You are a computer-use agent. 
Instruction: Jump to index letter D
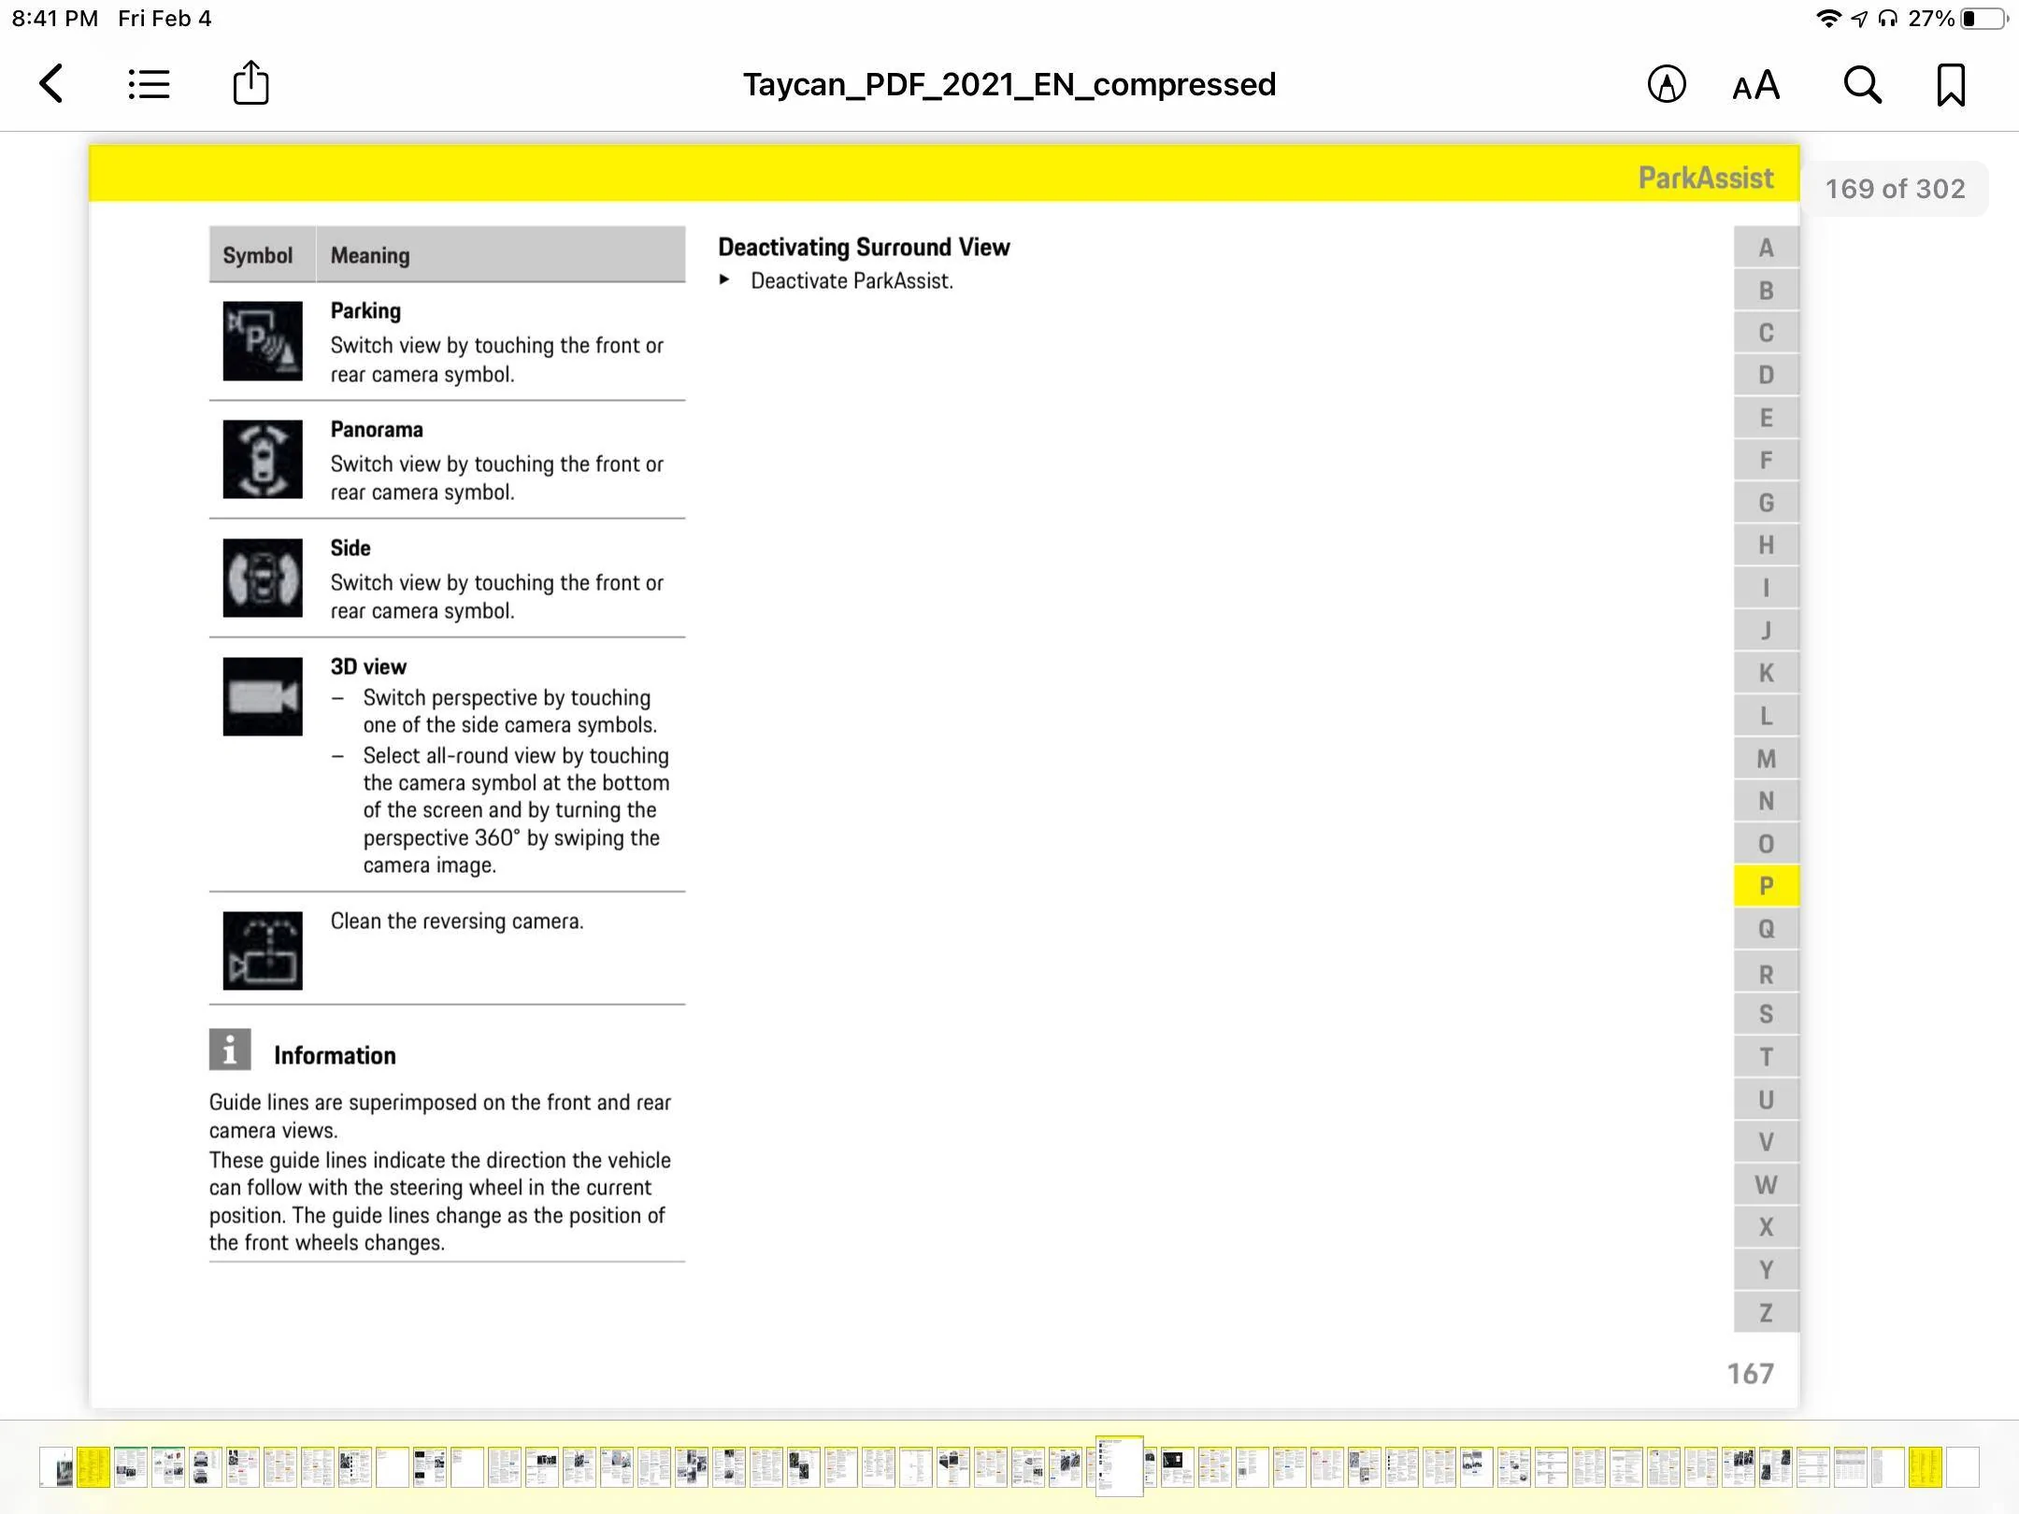1766,375
